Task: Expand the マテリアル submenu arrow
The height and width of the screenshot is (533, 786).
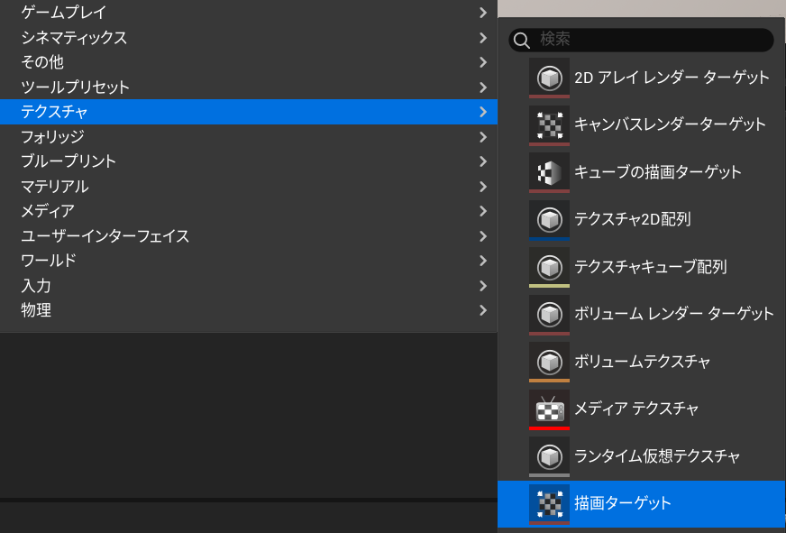Action: coord(483,187)
